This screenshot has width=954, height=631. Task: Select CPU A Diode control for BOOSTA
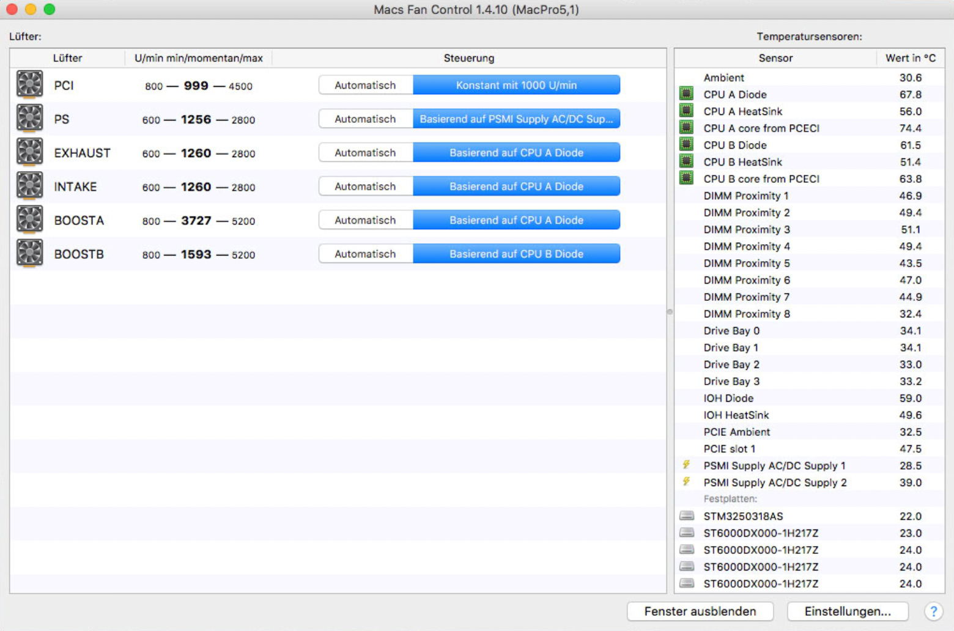pyautogui.click(x=517, y=220)
